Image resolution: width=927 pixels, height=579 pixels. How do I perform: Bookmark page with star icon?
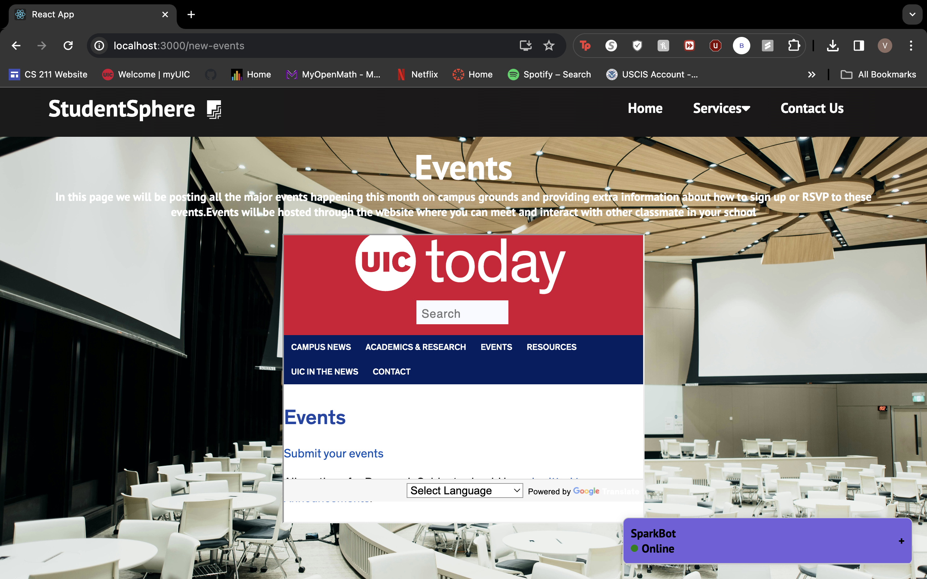coord(549,46)
